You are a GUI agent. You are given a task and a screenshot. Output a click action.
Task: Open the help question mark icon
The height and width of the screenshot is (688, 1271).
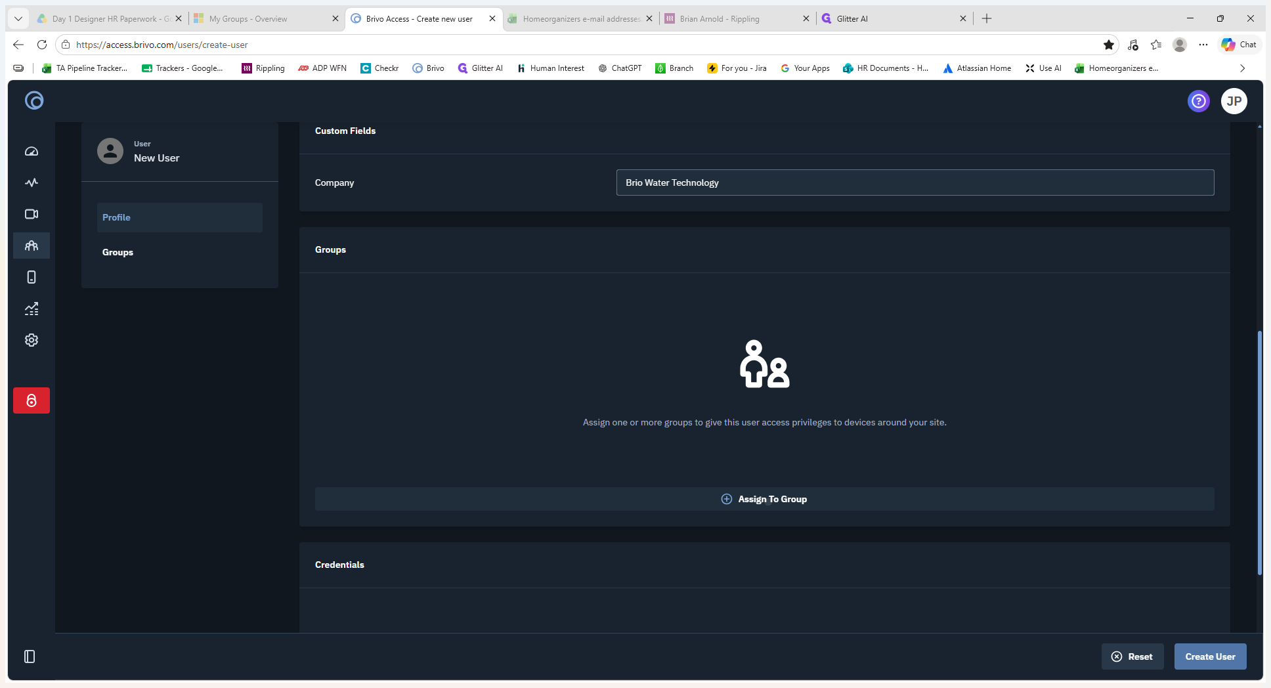click(x=1199, y=101)
